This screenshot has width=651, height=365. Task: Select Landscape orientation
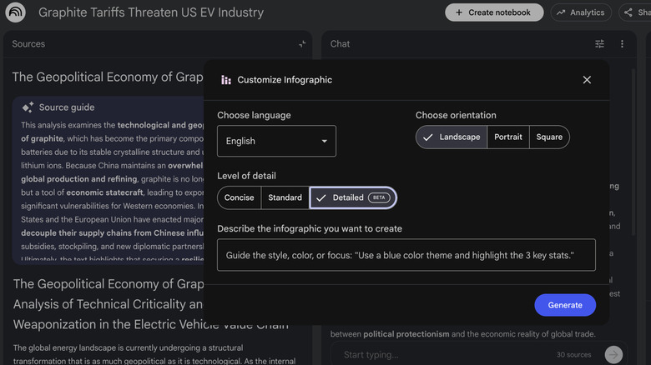452,137
